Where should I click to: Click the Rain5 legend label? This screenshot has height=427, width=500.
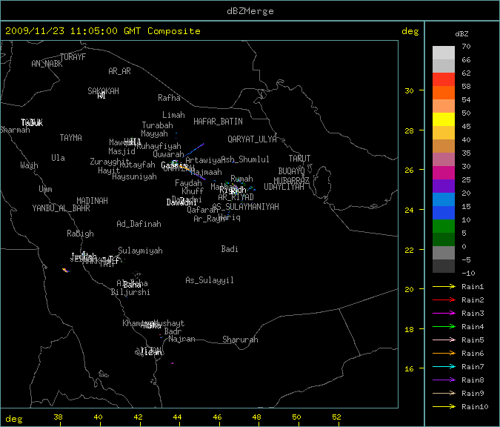472,340
